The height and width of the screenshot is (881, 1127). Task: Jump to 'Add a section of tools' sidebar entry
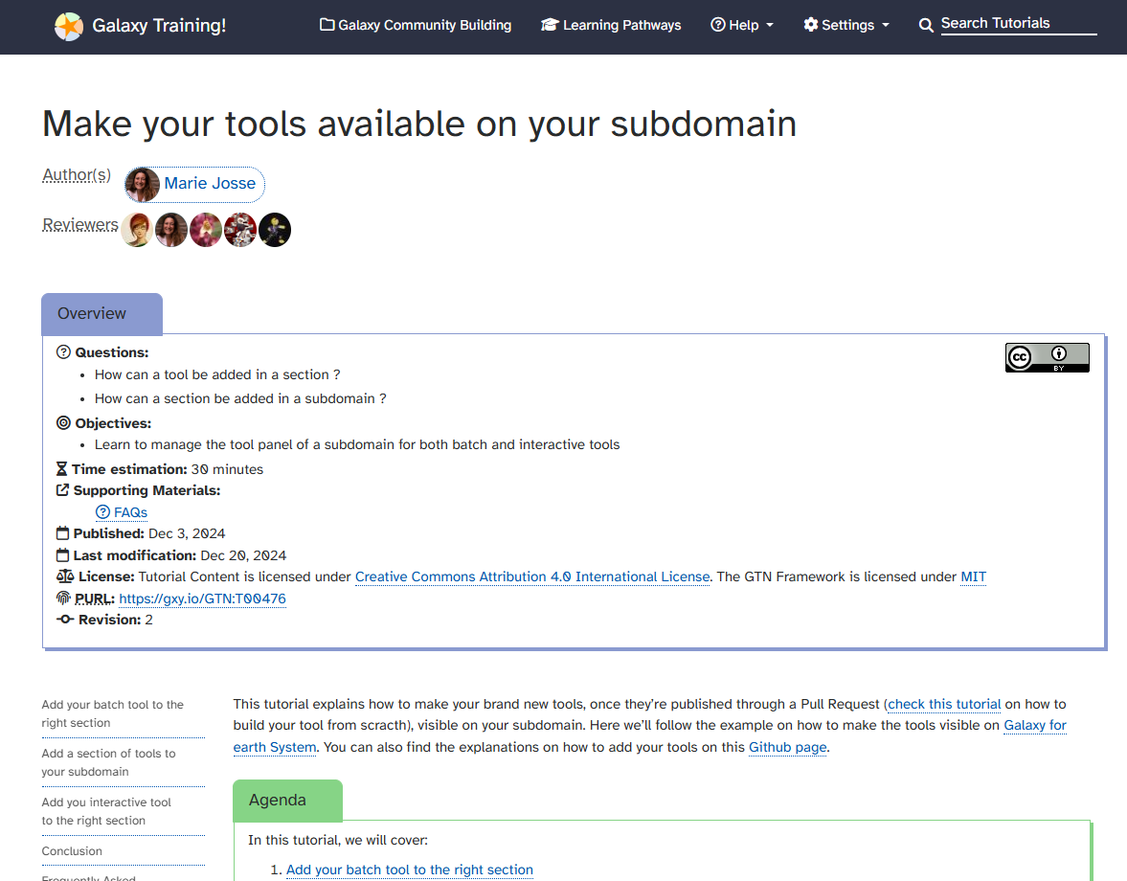pyautogui.click(x=108, y=762)
